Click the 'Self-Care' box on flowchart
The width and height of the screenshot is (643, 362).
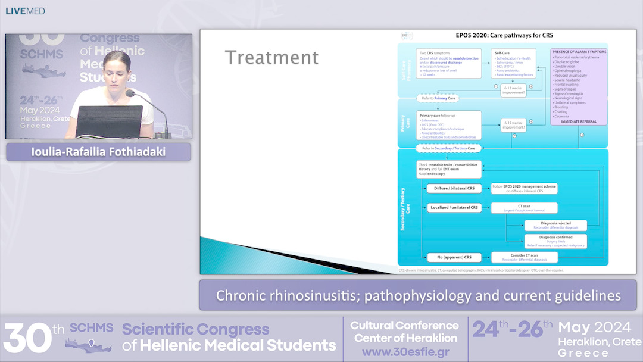[513, 64]
